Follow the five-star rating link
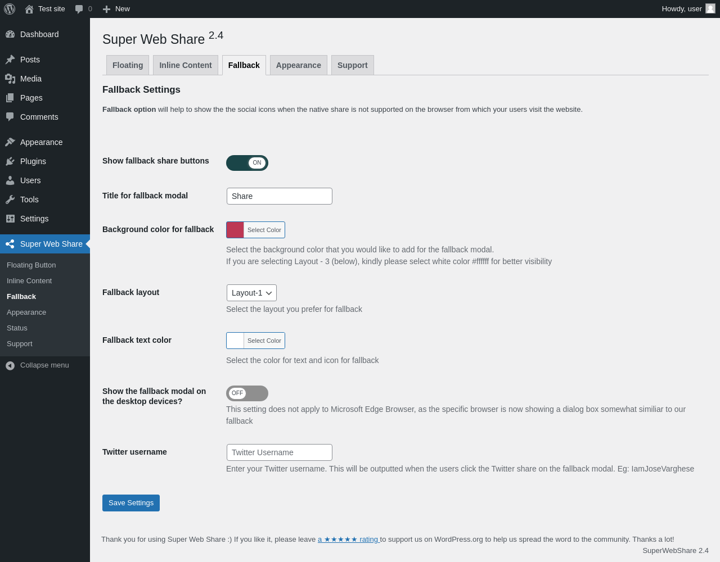The width and height of the screenshot is (720, 562). click(349, 540)
